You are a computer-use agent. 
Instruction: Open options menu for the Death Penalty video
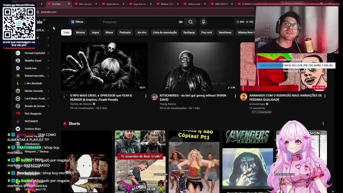click(146, 96)
